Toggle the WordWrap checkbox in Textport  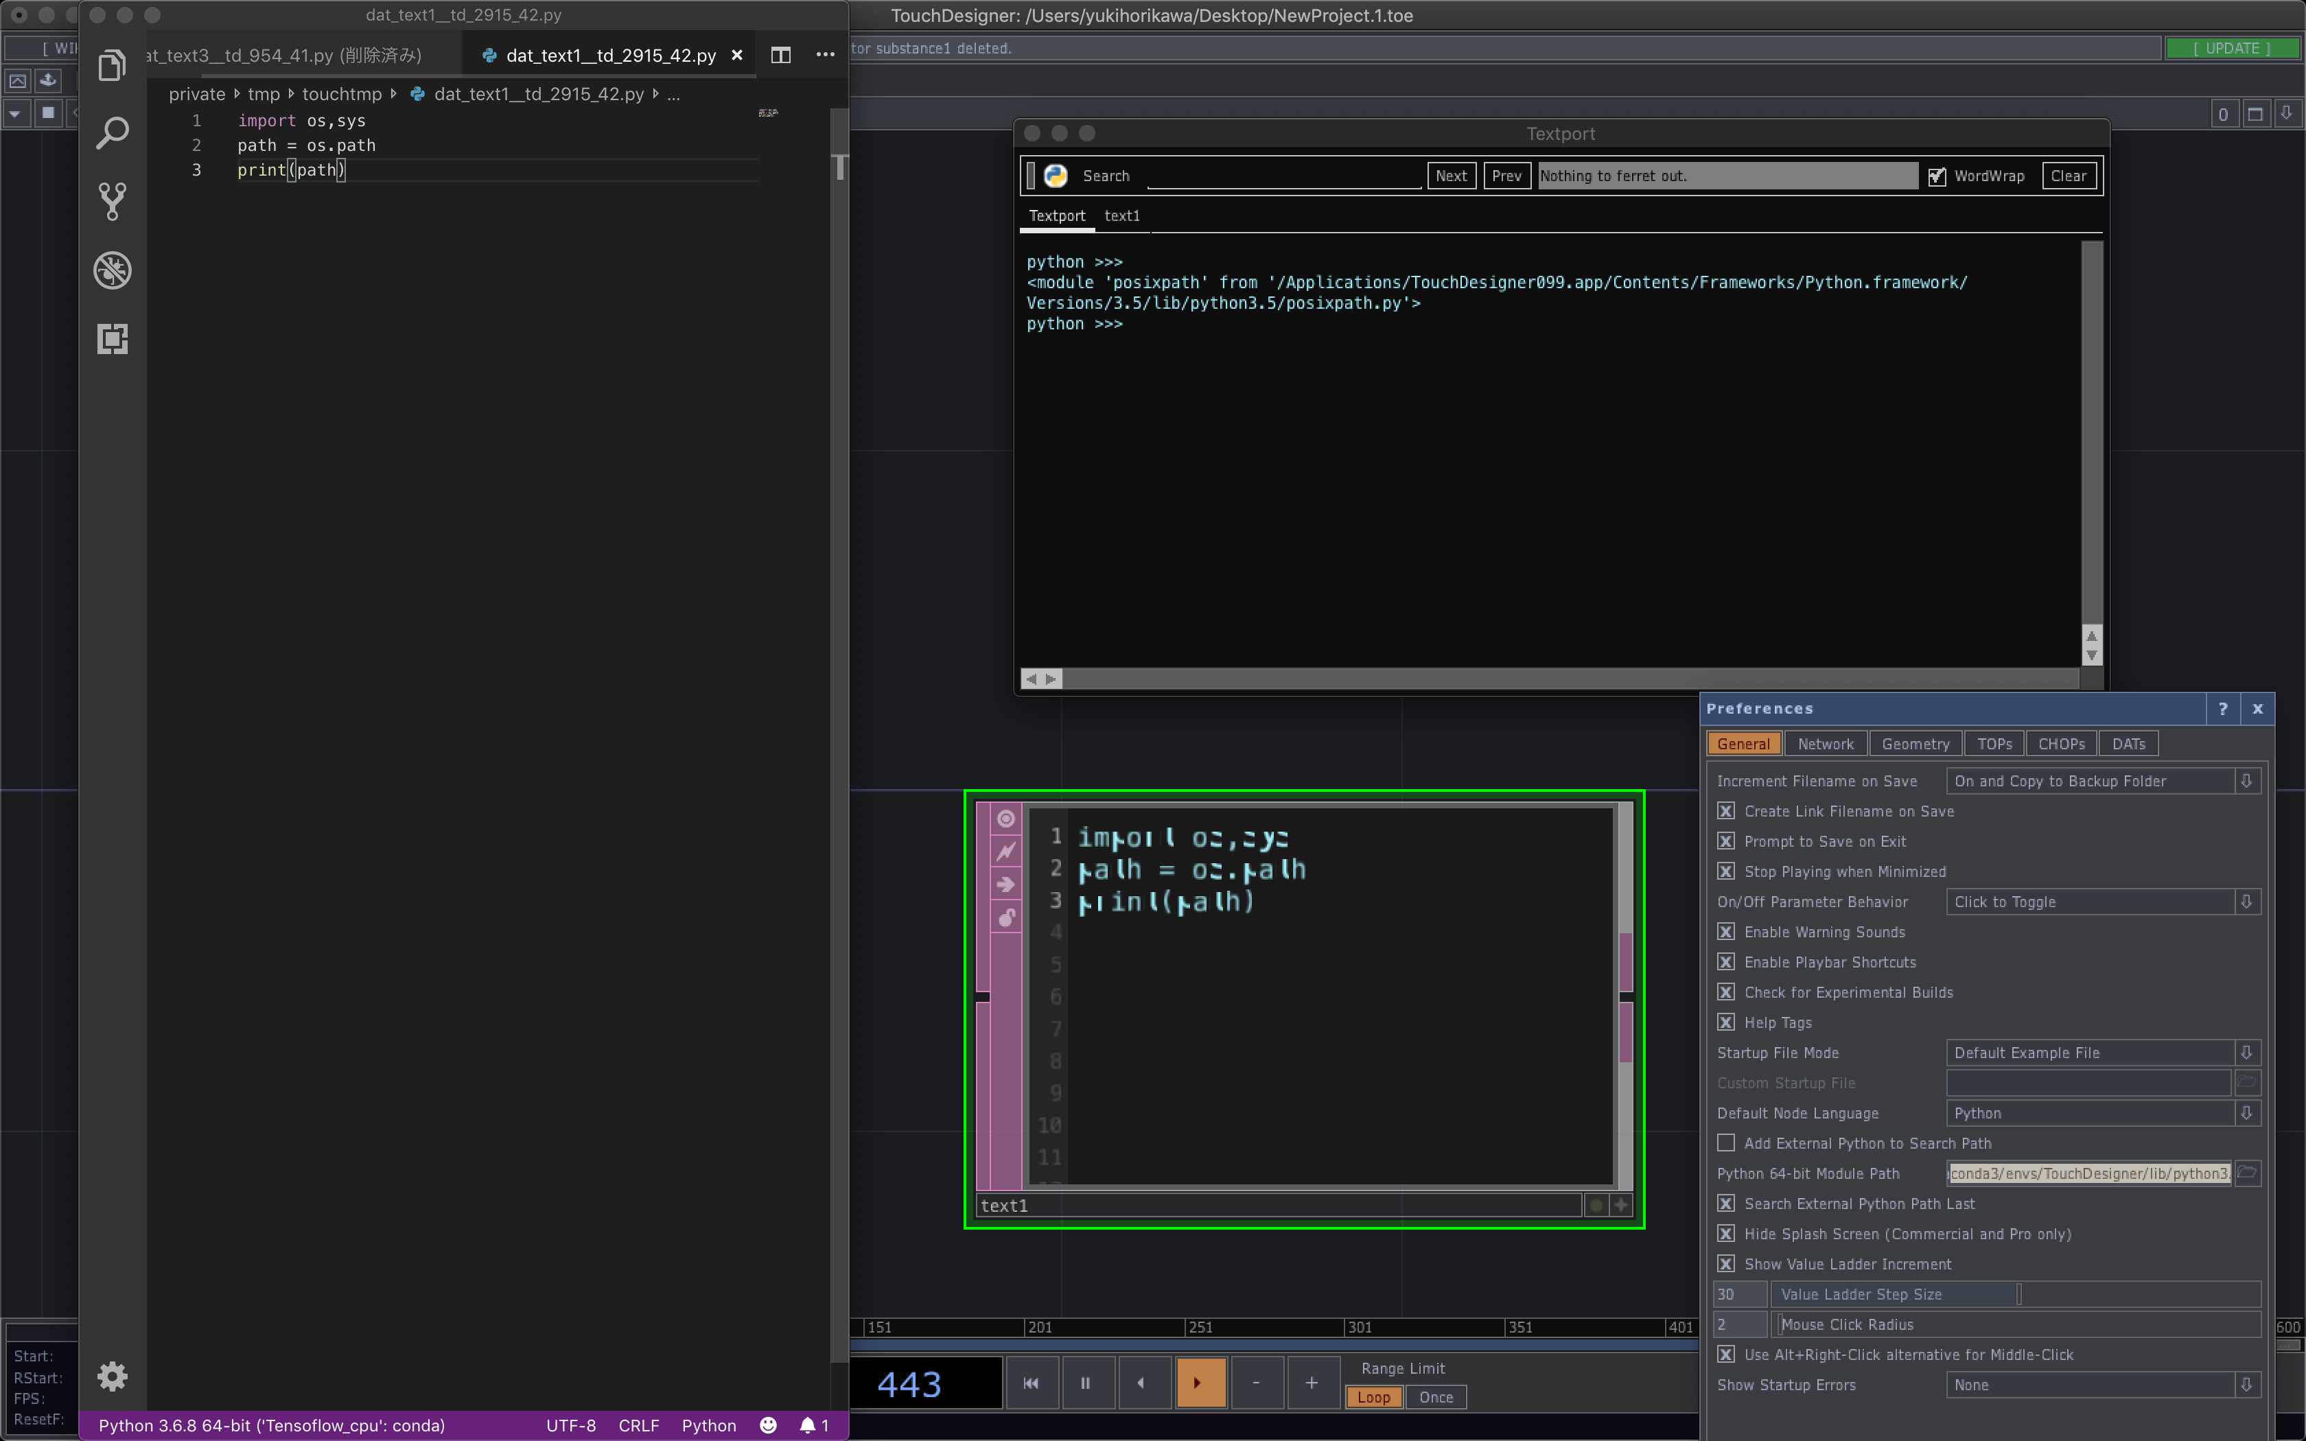[x=1936, y=176]
